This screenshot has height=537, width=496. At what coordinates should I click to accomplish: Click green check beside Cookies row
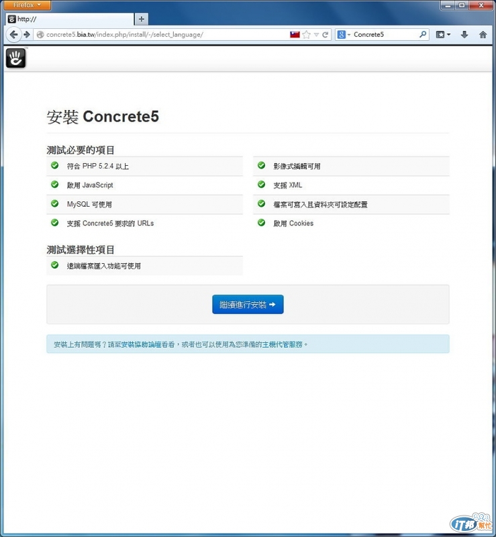coord(261,223)
